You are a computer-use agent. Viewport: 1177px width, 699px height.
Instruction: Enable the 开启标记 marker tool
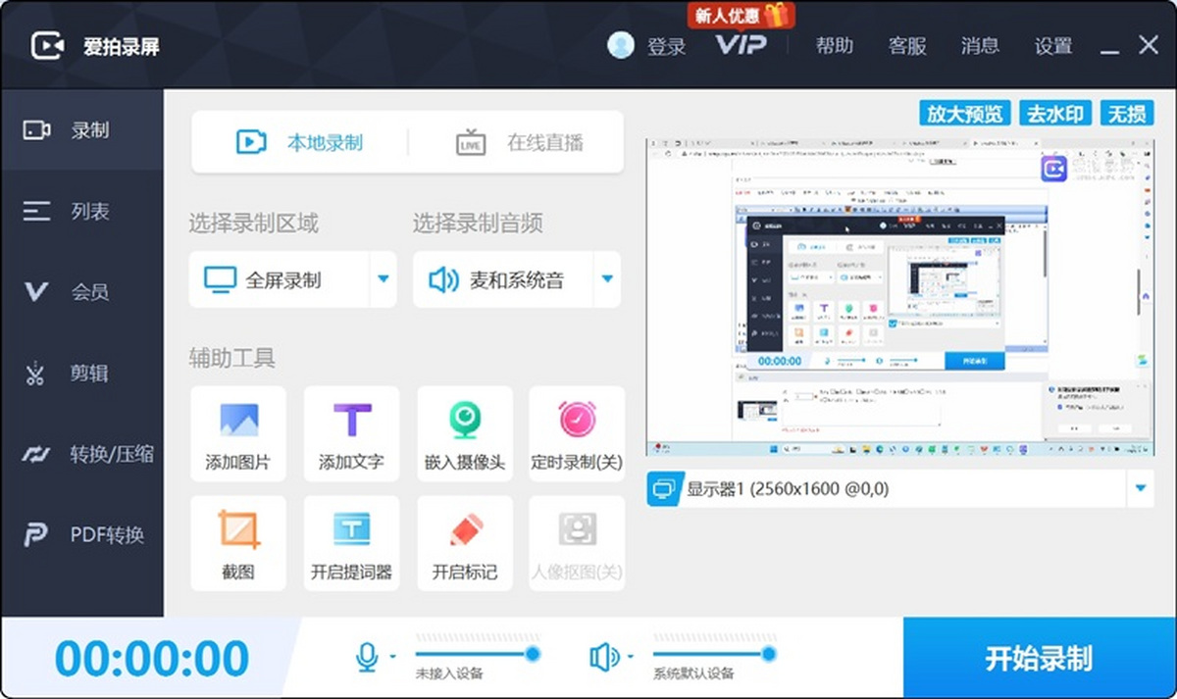464,542
